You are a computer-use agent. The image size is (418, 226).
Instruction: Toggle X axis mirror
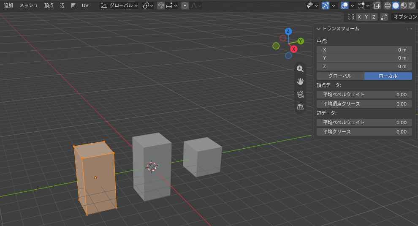click(x=359, y=17)
